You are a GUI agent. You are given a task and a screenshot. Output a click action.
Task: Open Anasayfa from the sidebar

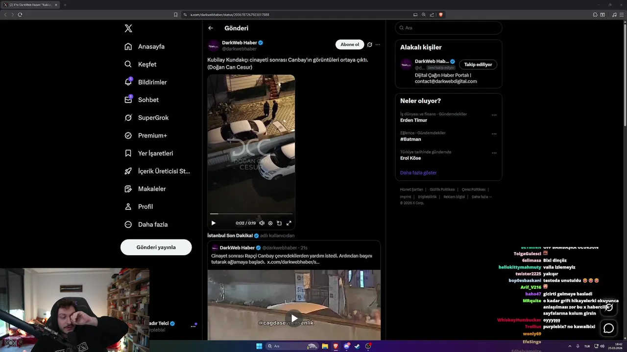(x=145, y=46)
